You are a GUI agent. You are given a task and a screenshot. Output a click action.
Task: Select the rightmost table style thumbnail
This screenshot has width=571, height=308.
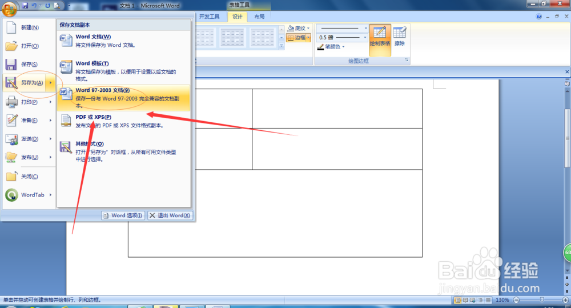(263, 38)
